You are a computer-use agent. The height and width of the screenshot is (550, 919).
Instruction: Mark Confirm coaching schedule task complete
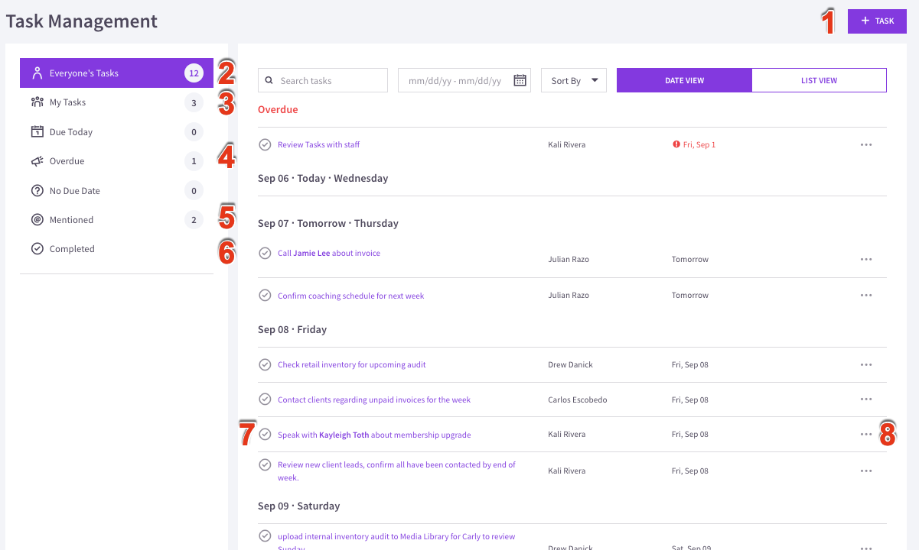265,295
